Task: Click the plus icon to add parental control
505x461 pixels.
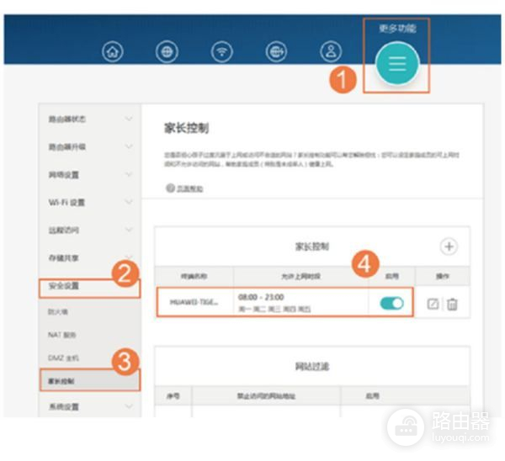Action: pyautogui.click(x=449, y=246)
